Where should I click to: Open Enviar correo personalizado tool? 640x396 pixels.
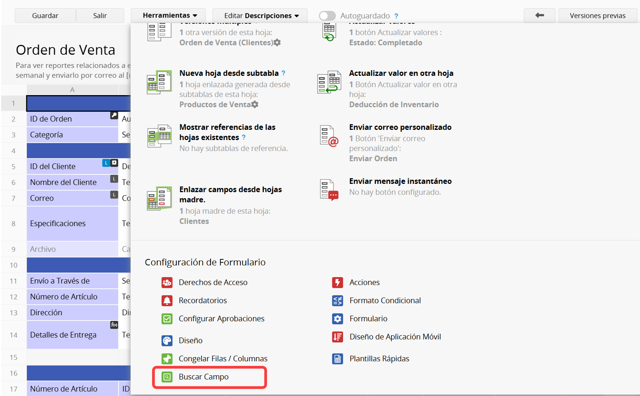click(400, 127)
